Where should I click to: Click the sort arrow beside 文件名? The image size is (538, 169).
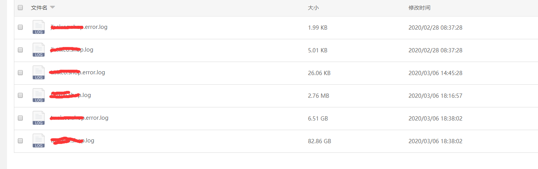point(53,8)
